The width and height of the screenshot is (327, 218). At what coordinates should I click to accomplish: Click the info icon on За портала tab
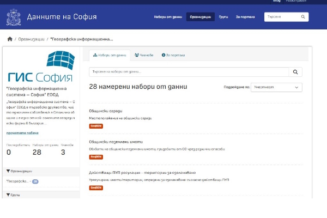tap(163, 55)
